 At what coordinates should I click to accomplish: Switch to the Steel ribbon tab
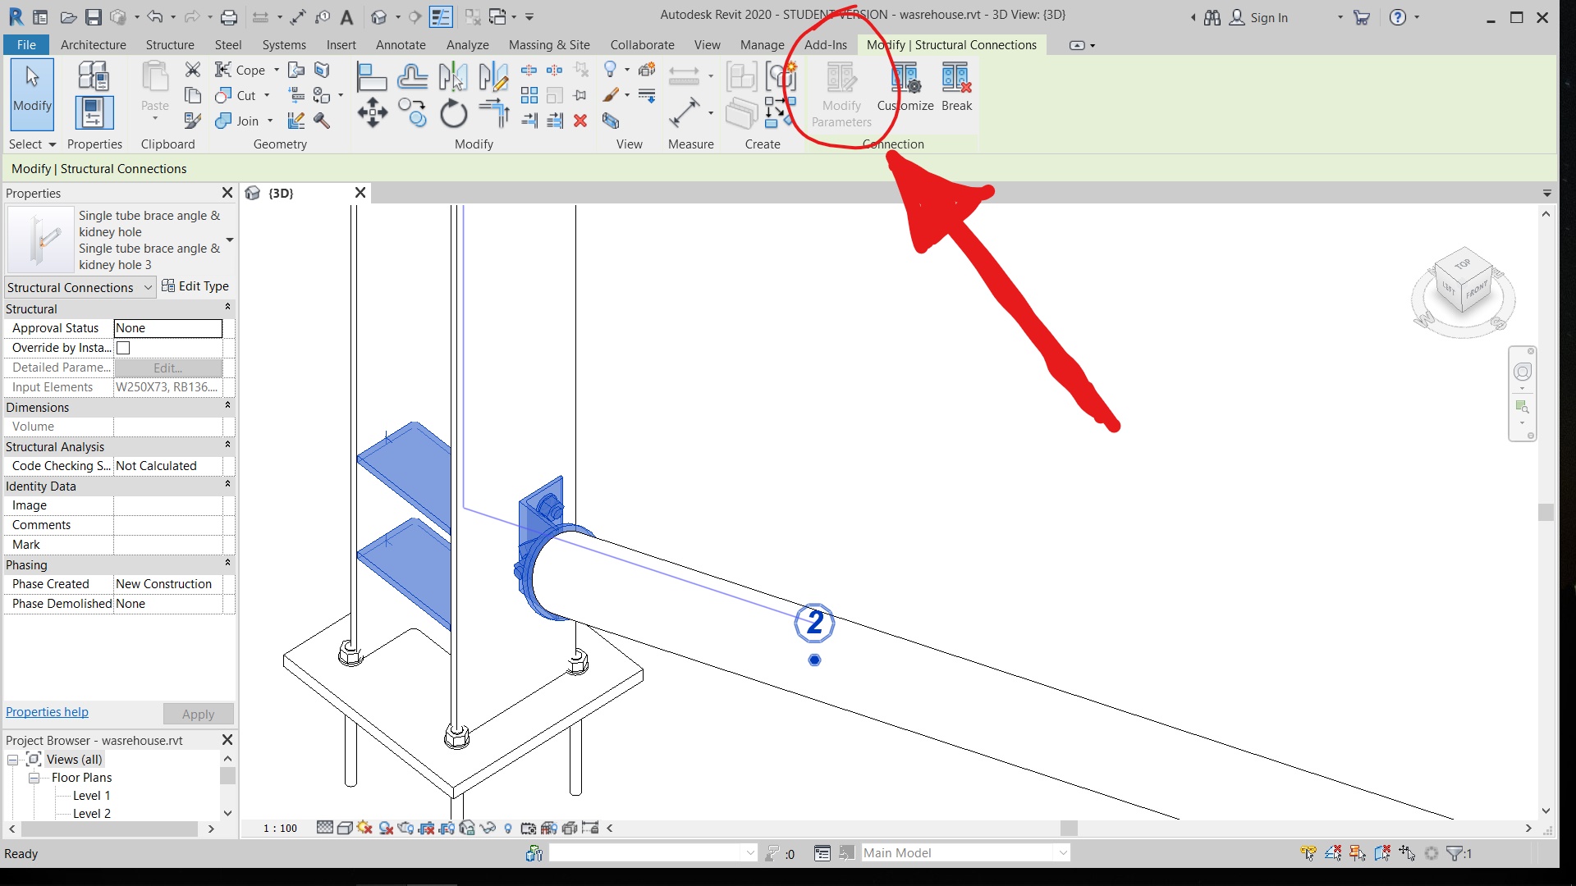click(228, 45)
